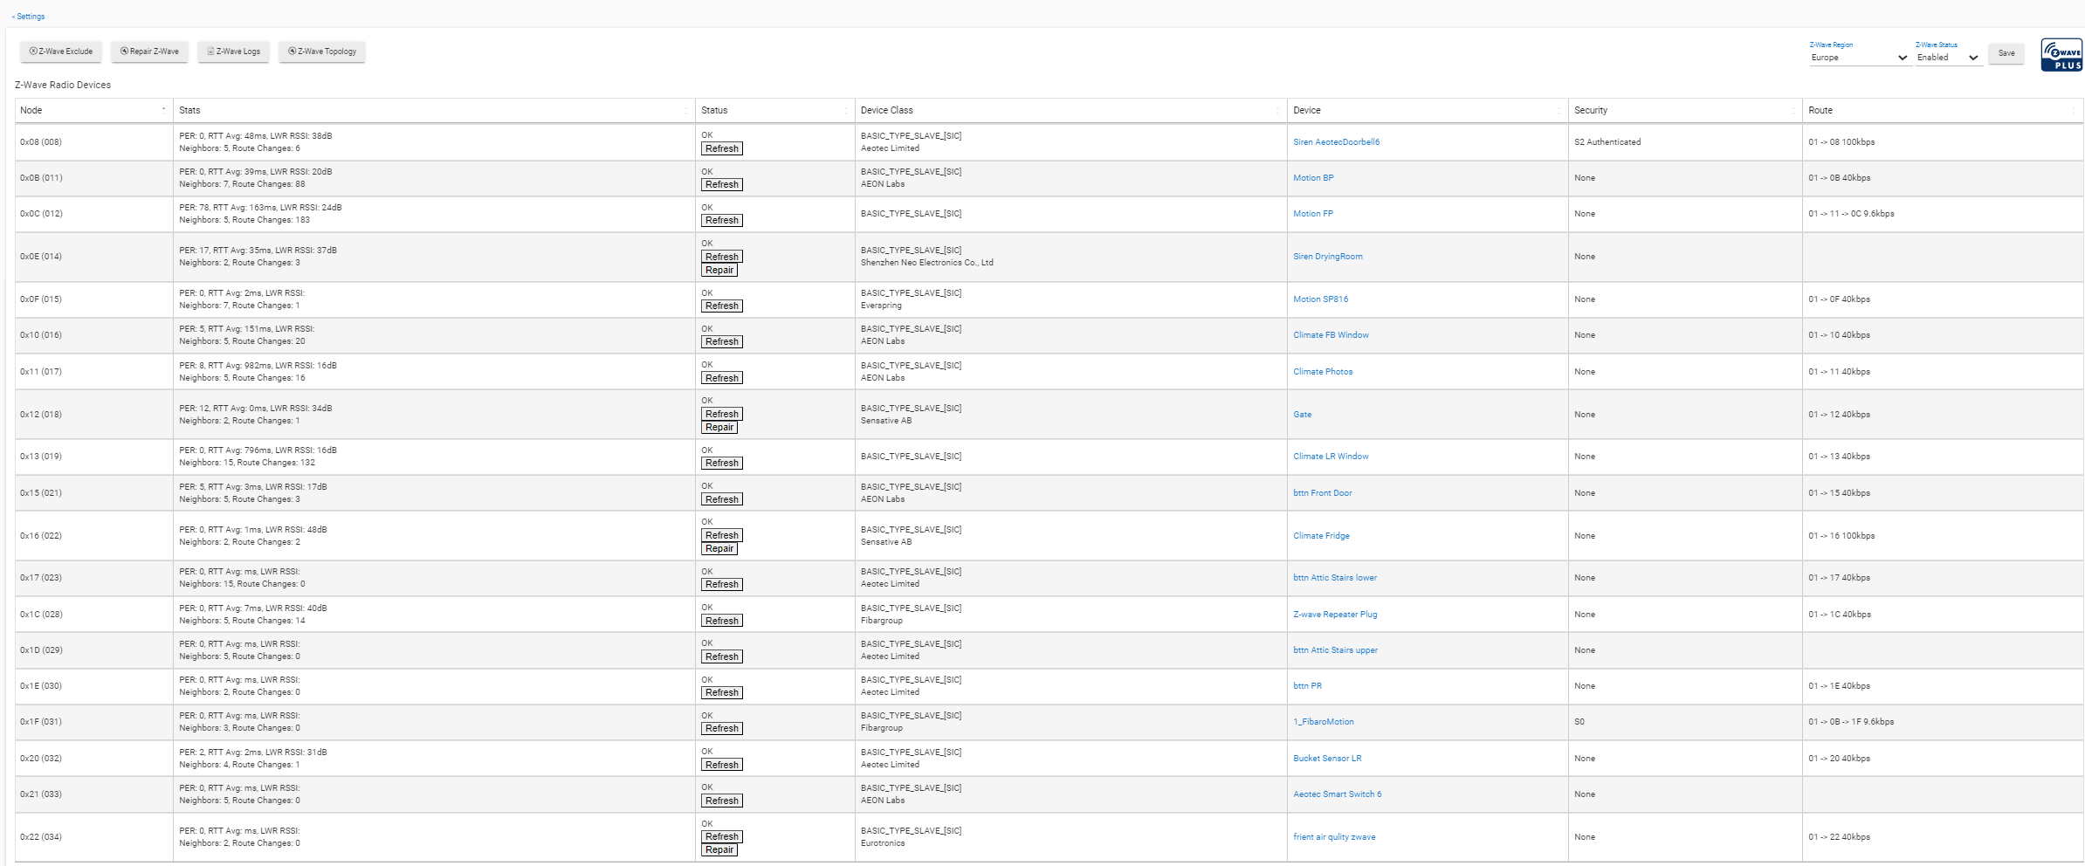Open the Aeotec Smart Switch 6 device
The height and width of the screenshot is (866, 2085).
click(1337, 794)
